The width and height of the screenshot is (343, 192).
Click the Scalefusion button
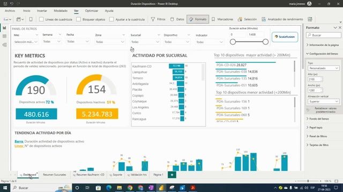(x=285, y=37)
